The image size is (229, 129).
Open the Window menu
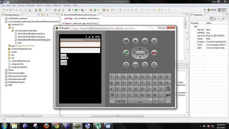[67, 5]
